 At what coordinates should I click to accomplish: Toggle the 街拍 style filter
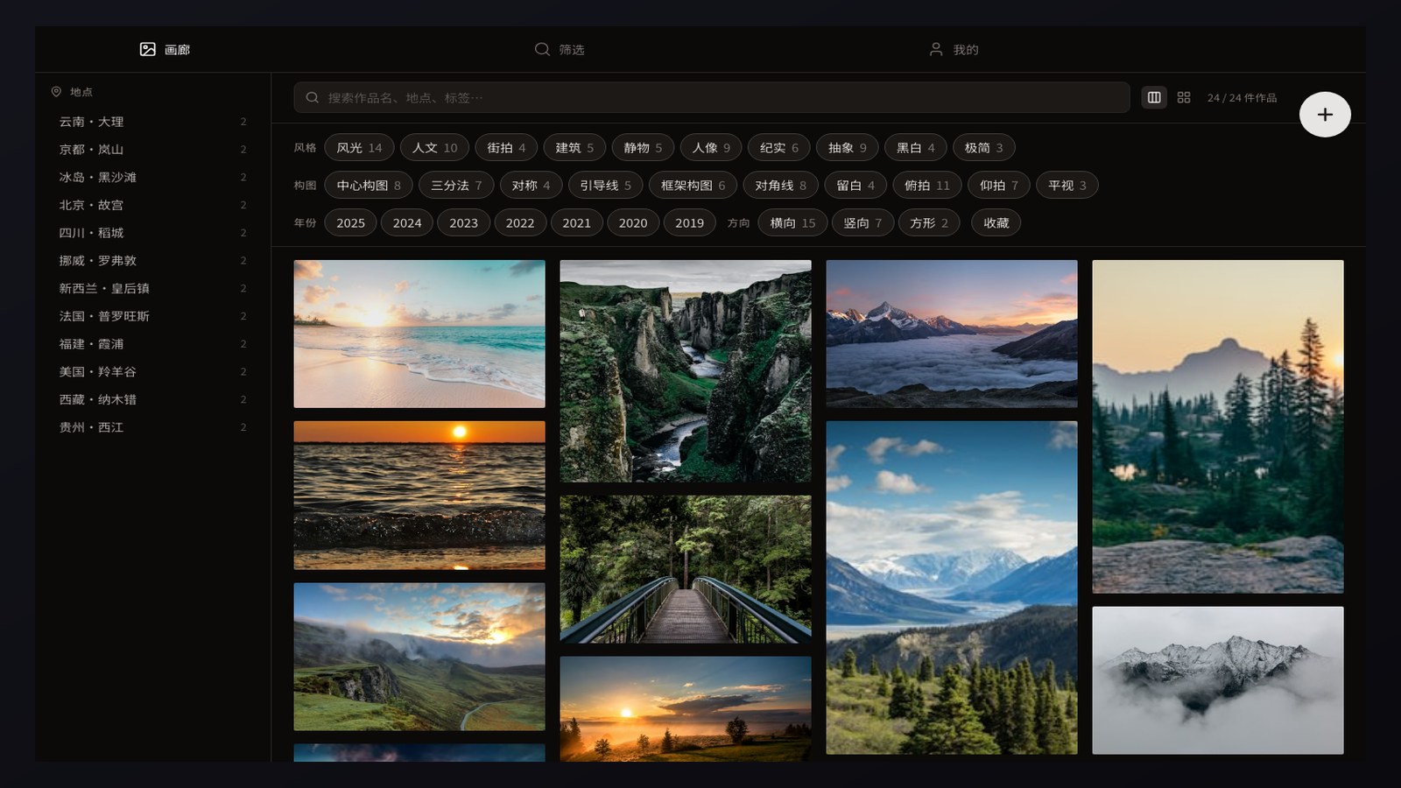506,148
